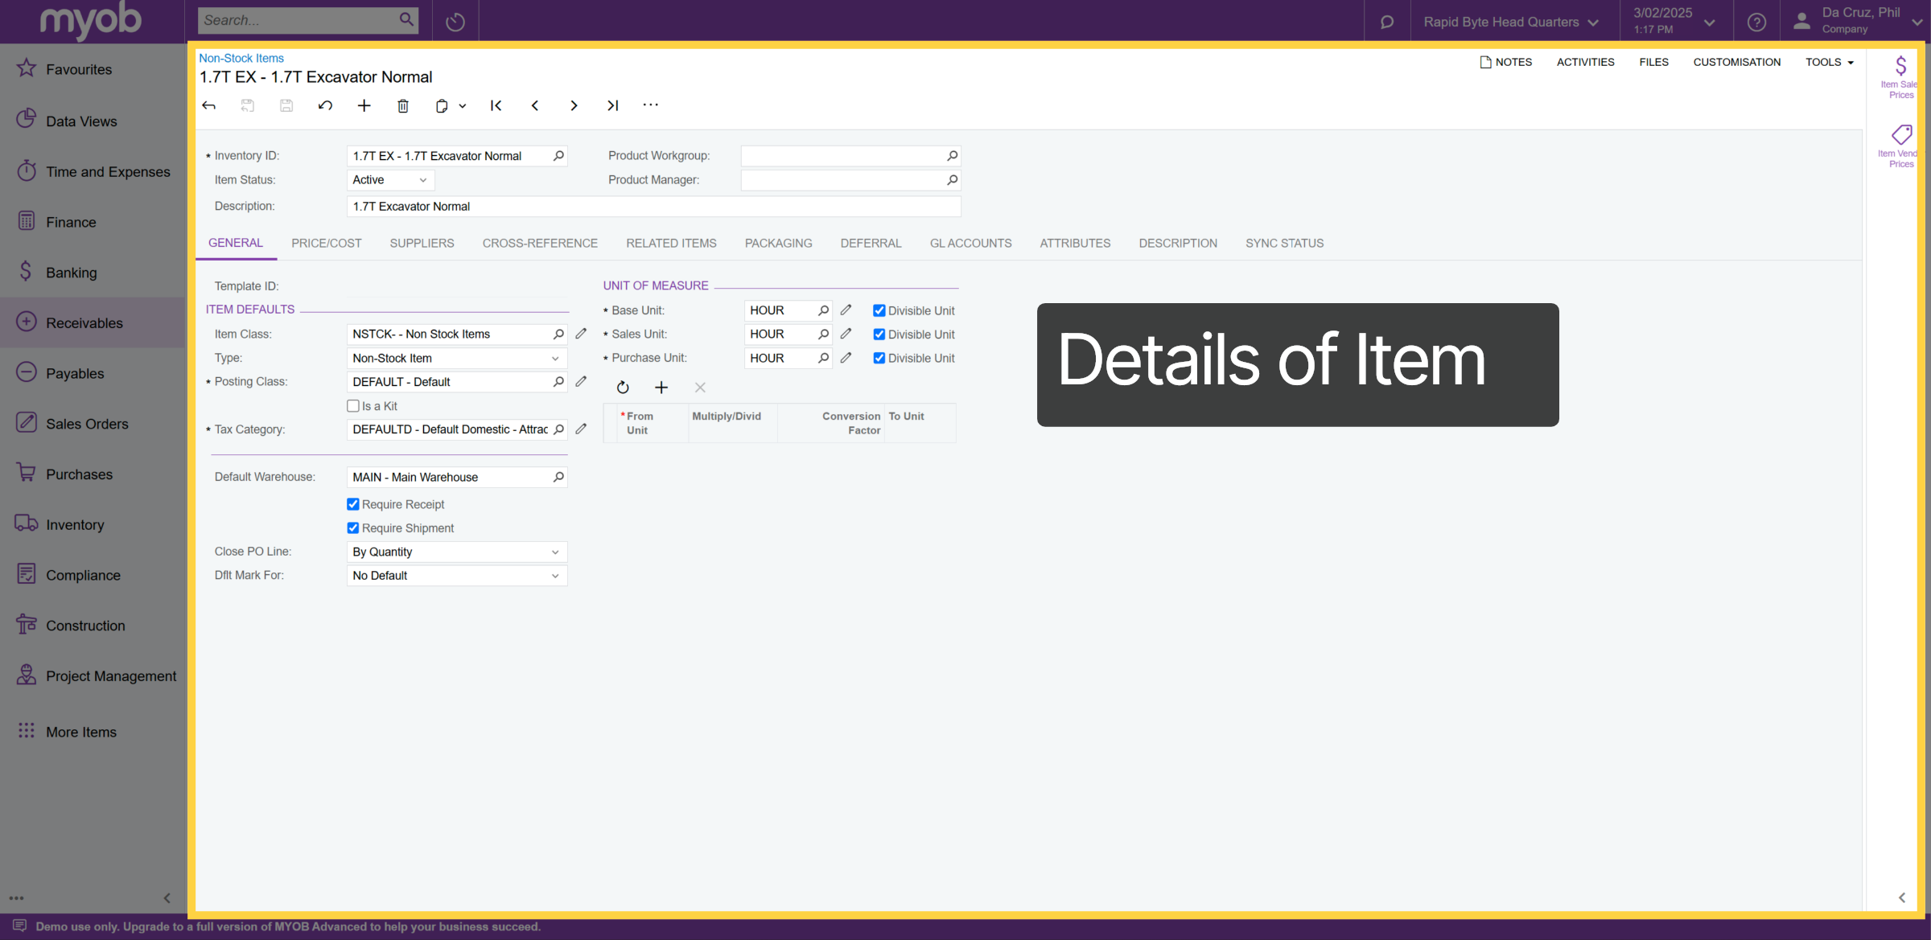Screen dimensions: 1931x940
Task: Edit Item Class with pencil icon
Action: coord(581,334)
